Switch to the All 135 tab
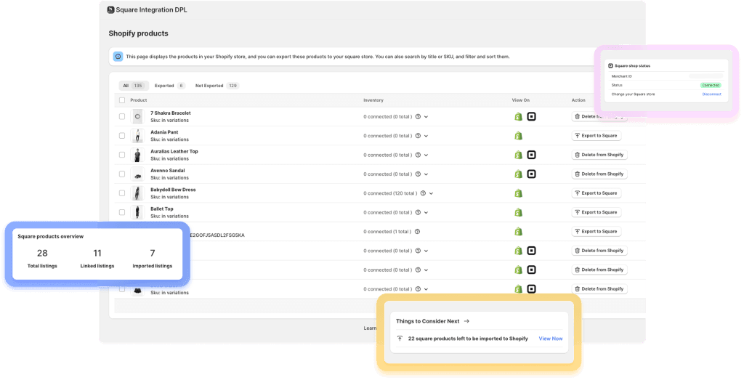 tap(134, 86)
